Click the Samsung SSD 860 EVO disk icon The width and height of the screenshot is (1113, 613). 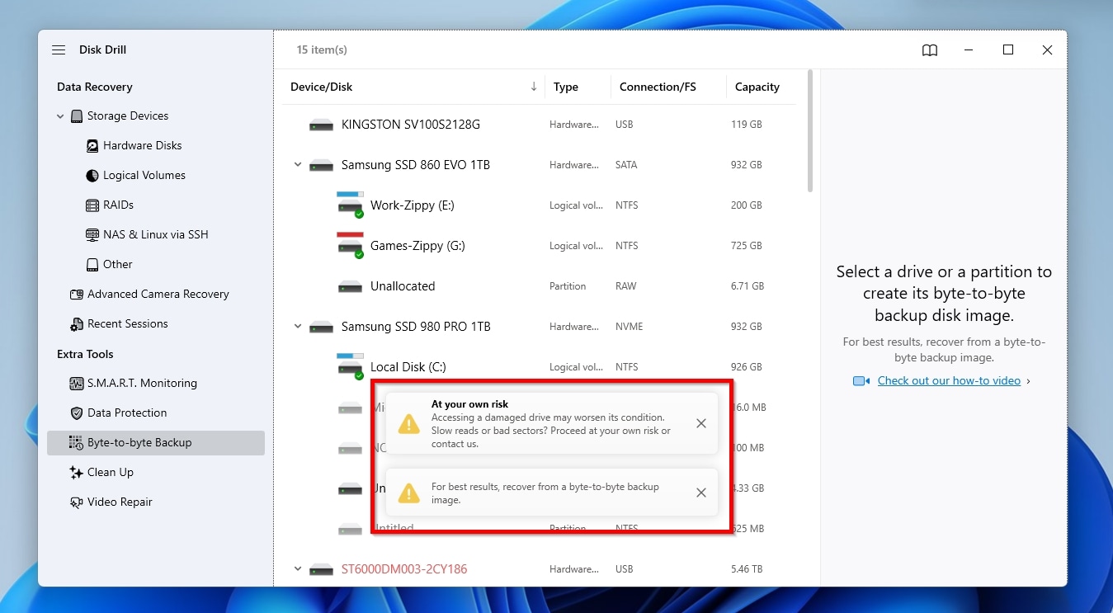[321, 166]
